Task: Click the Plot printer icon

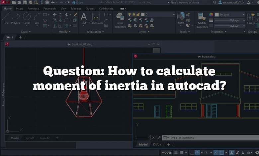Action: point(47,2)
